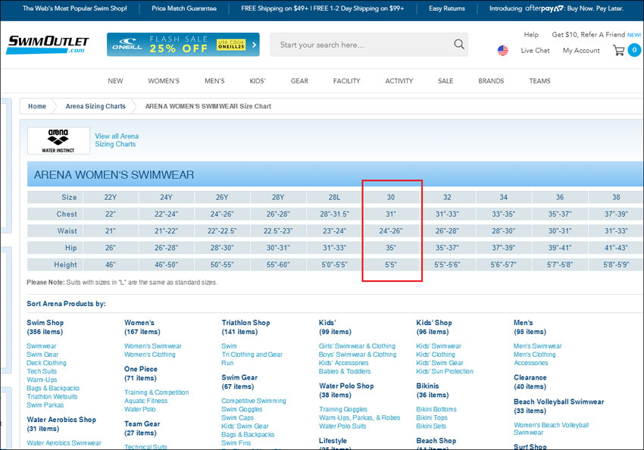Click the SwimOutlet.com logo

[x=47, y=45]
